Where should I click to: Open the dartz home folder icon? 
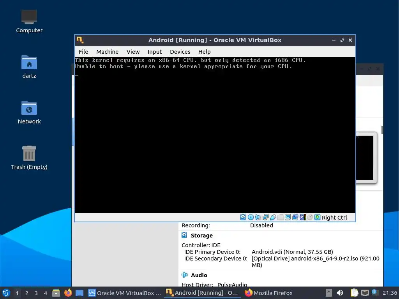29,67
